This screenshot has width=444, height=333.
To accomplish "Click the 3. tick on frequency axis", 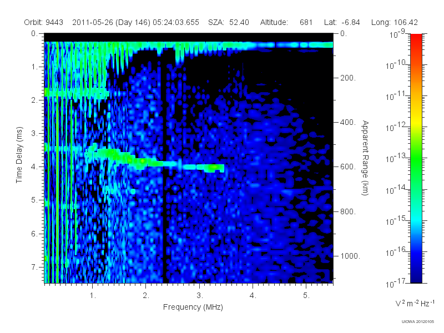I will tap(200, 296).
